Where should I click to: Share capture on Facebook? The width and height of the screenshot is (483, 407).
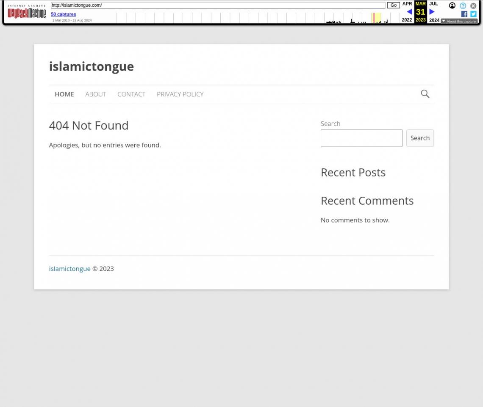coord(464,14)
